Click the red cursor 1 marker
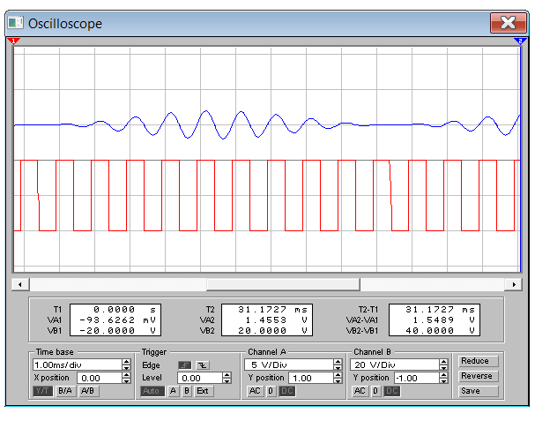Viewport: 535px width, 421px height. pyautogui.click(x=13, y=41)
